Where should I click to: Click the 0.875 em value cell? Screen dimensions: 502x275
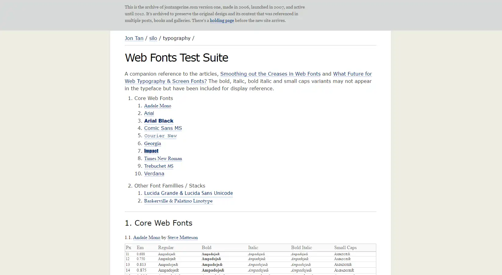[x=141, y=270]
